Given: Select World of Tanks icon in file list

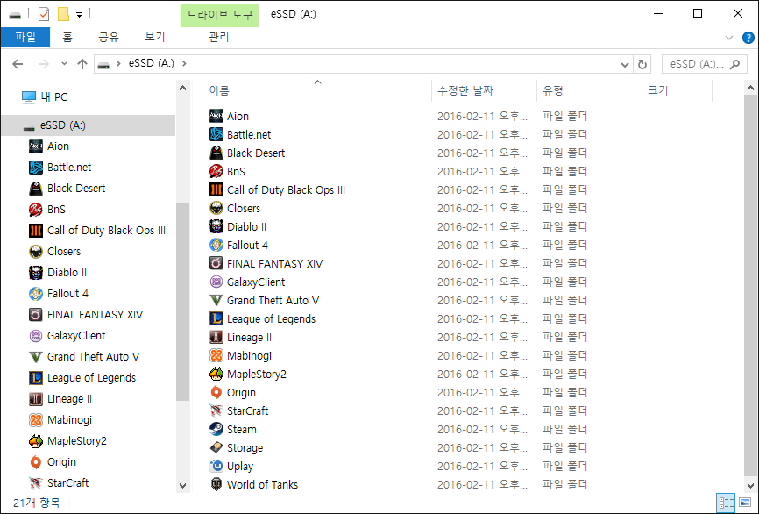Looking at the screenshot, I should pyautogui.click(x=216, y=484).
